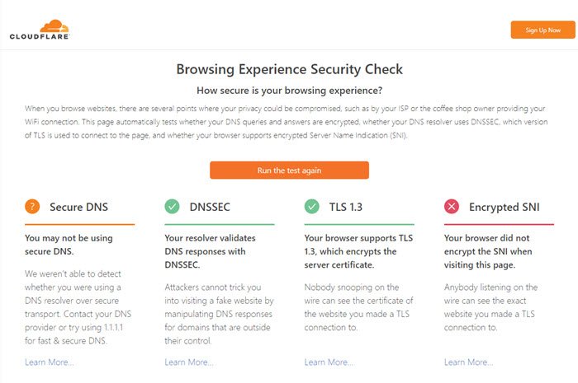Click the green checkmark DNSSEC icon
This screenshot has height=383, width=578.
pyautogui.click(x=172, y=207)
